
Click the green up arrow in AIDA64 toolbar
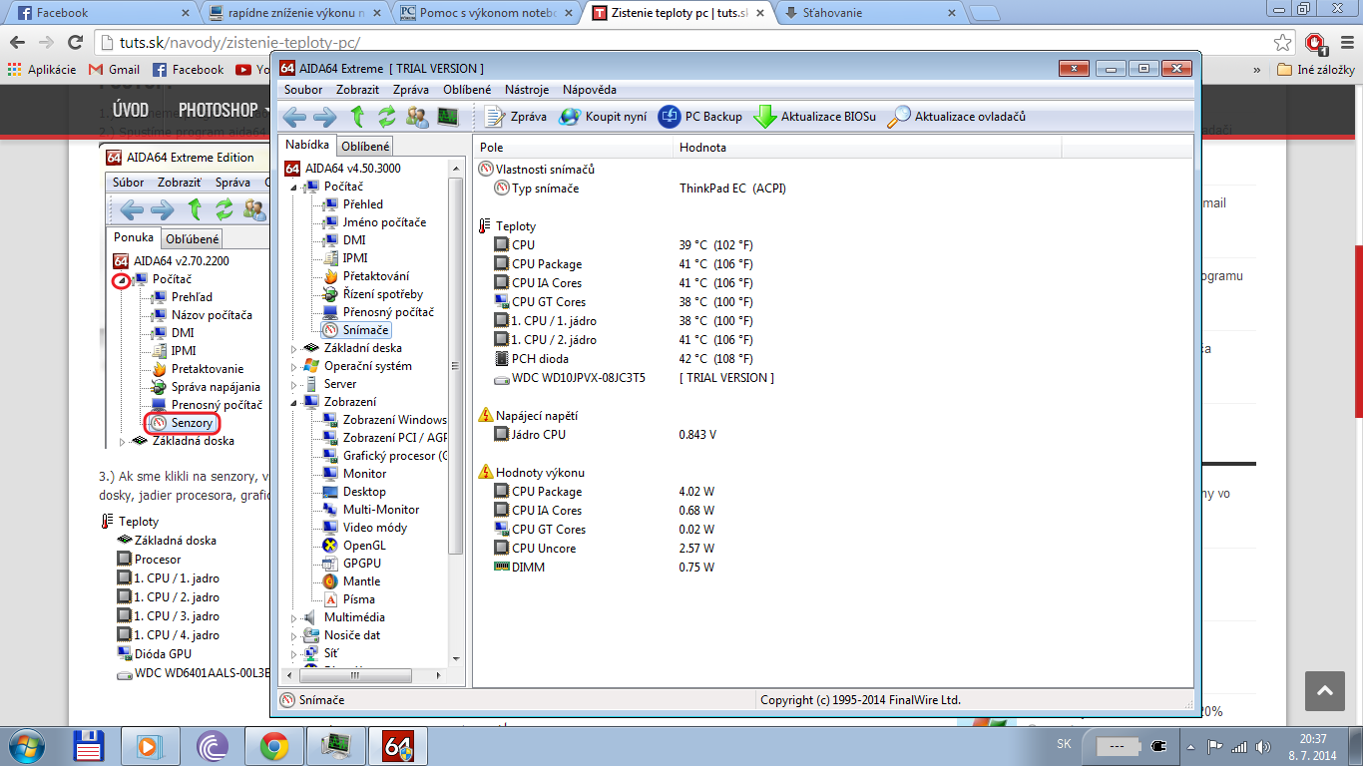357,117
